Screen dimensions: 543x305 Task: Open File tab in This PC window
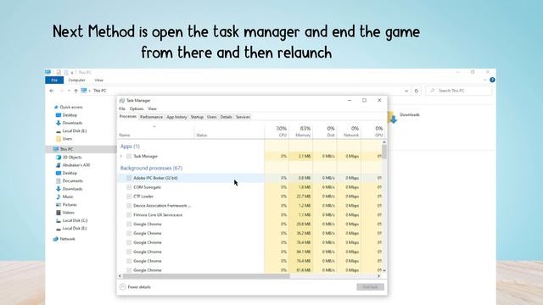tap(54, 80)
